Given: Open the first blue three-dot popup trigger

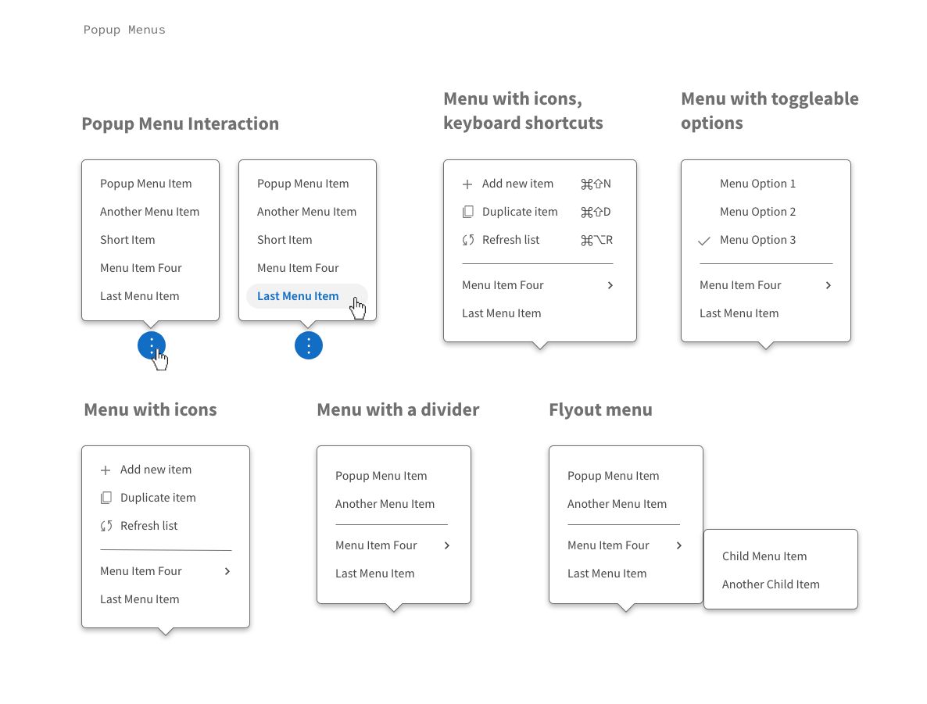Looking at the screenshot, I should point(151,345).
